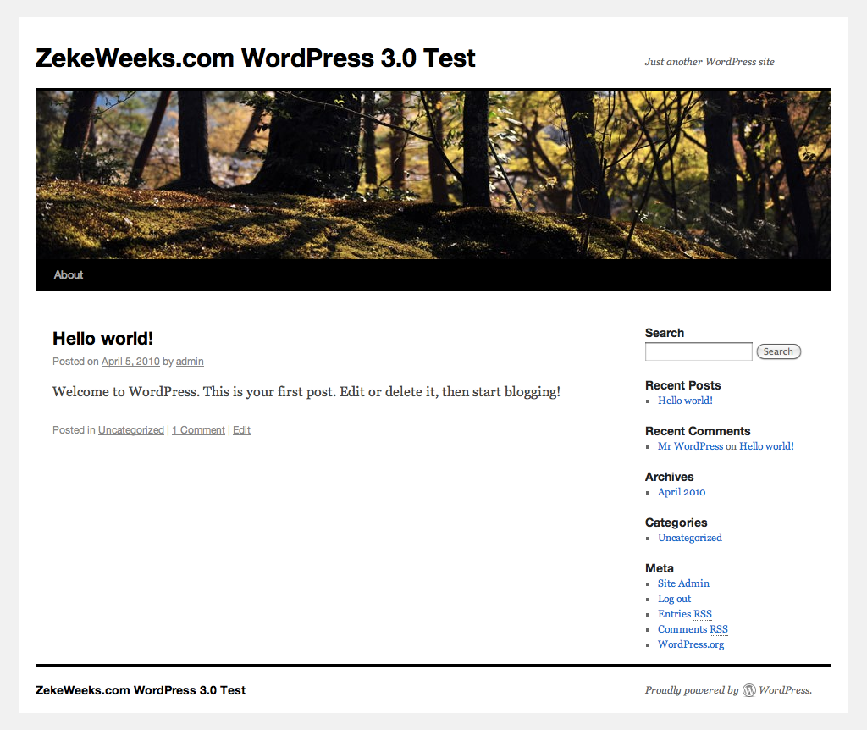The height and width of the screenshot is (730, 867).
Task: Click the Edit link below the post
Action: [241, 430]
